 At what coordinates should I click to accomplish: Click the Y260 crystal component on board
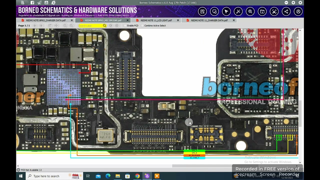[x=106, y=135]
